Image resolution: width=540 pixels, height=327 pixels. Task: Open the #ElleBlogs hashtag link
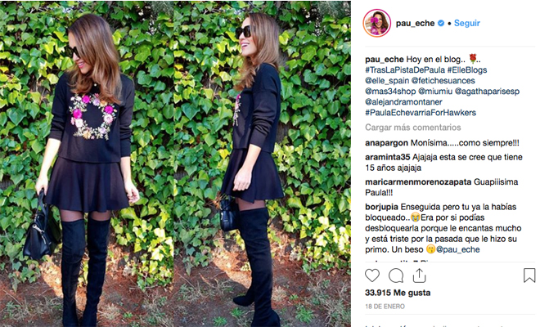[467, 69]
